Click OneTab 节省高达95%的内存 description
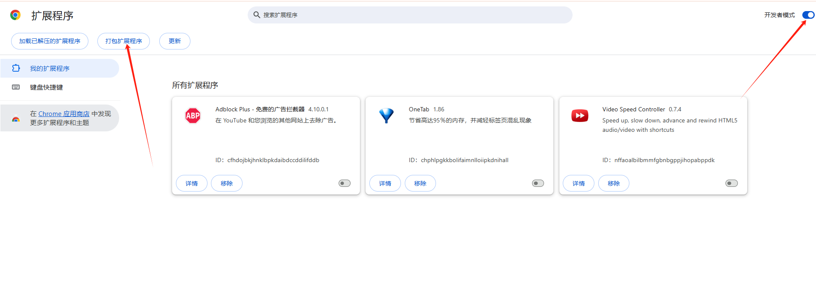The width and height of the screenshot is (816, 308). pyautogui.click(x=470, y=120)
